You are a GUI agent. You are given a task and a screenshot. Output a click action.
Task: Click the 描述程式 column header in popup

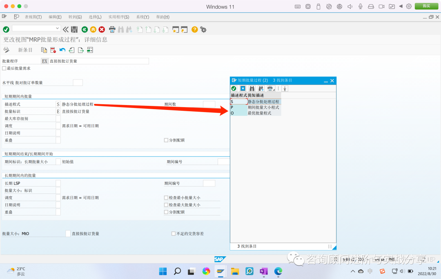239,95
